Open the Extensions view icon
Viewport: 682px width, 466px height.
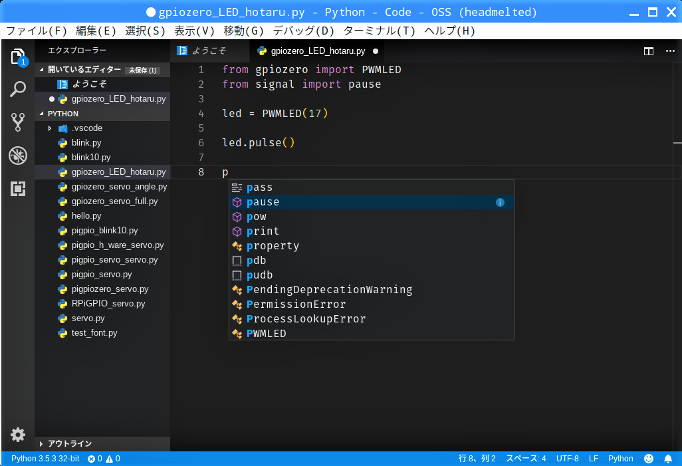pos(18,189)
